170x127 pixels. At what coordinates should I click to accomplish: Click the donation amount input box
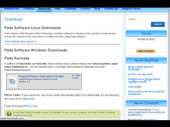click(x=146, y=43)
